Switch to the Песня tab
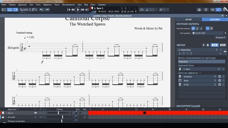 coord(188,20)
